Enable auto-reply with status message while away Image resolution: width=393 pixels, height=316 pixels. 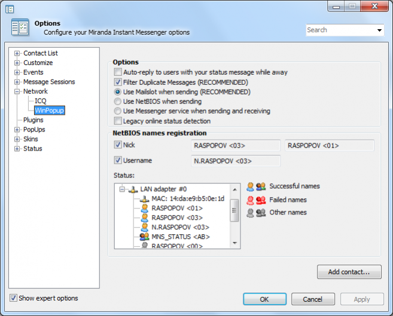point(118,72)
